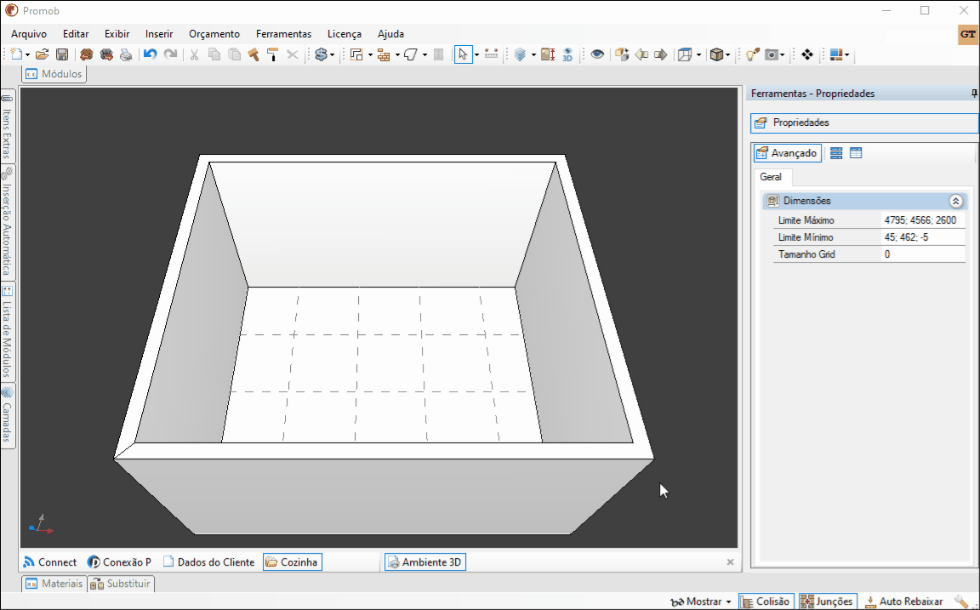Click the floor plan room tool icon
This screenshot has width=980, height=610.
[x=356, y=55]
